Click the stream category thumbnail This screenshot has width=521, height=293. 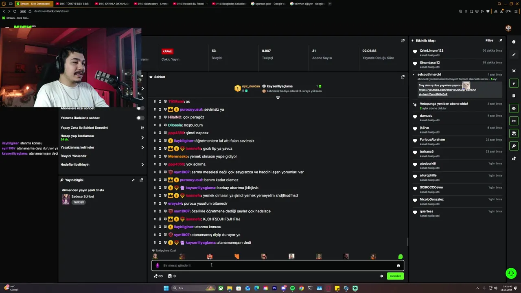[66, 199]
